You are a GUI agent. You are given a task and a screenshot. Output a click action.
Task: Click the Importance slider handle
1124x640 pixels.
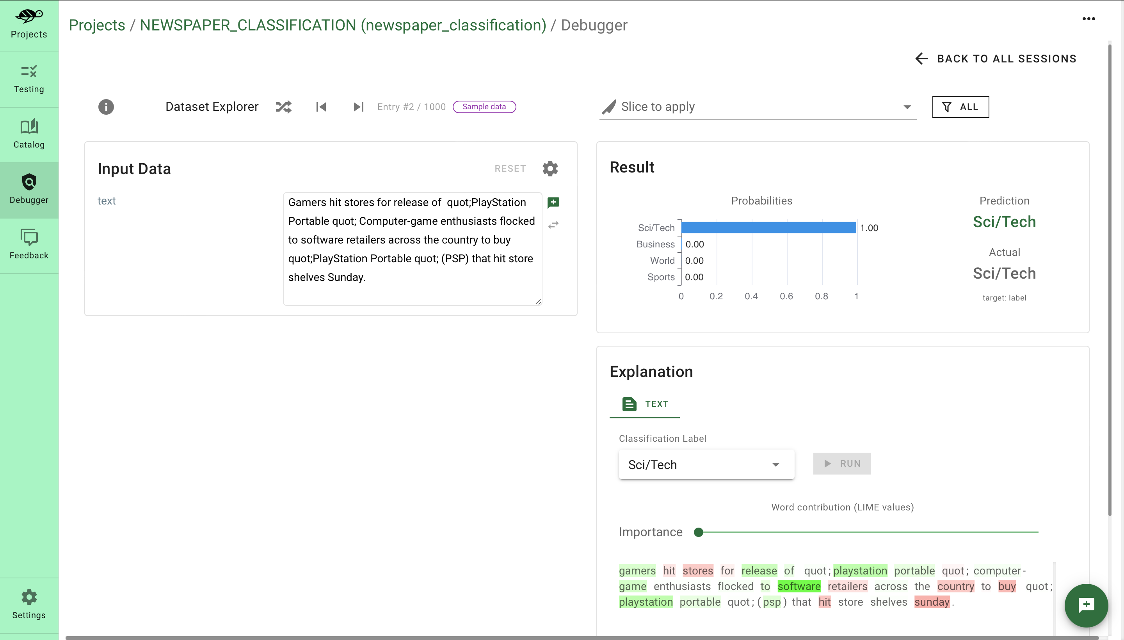coord(698,532)
